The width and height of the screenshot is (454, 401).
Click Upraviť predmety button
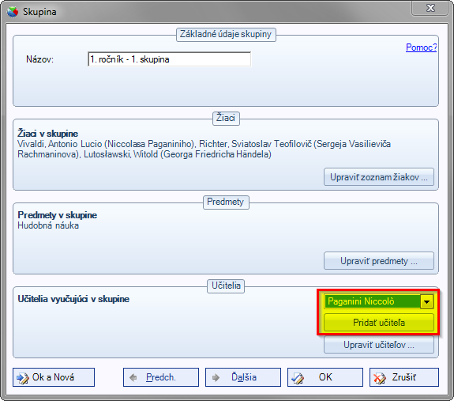click(x=379, y=261)
